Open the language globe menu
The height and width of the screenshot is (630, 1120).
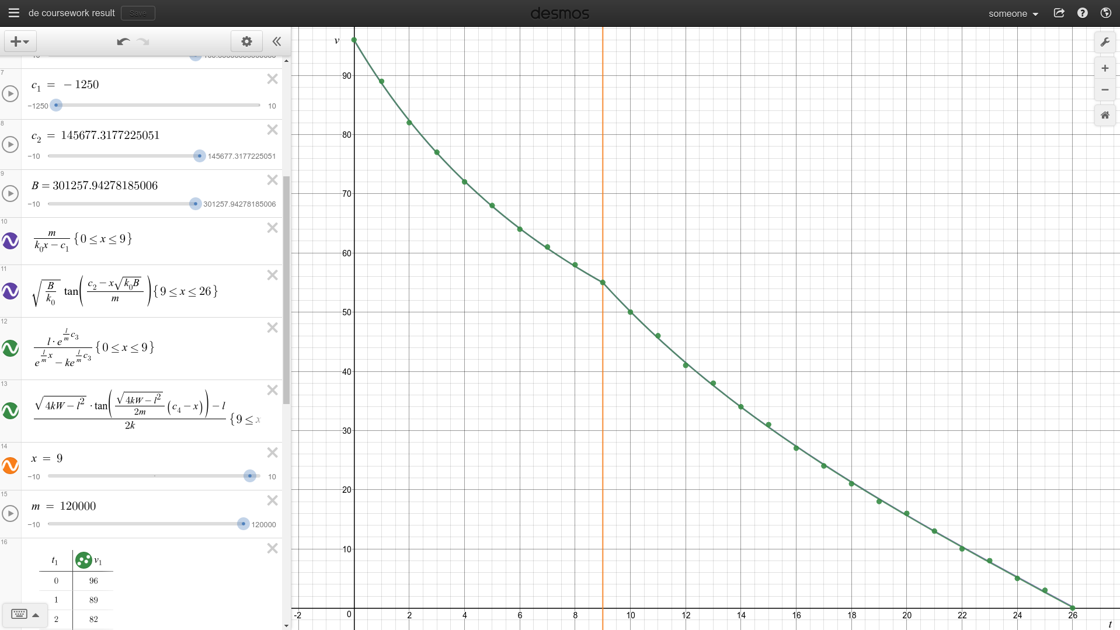[x=1105, y=13]
